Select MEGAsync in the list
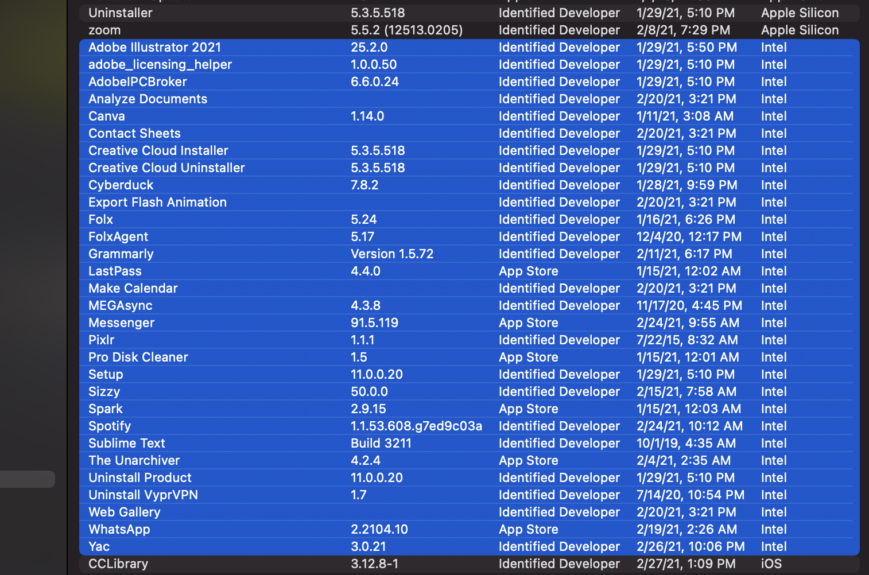 [470, 305]
